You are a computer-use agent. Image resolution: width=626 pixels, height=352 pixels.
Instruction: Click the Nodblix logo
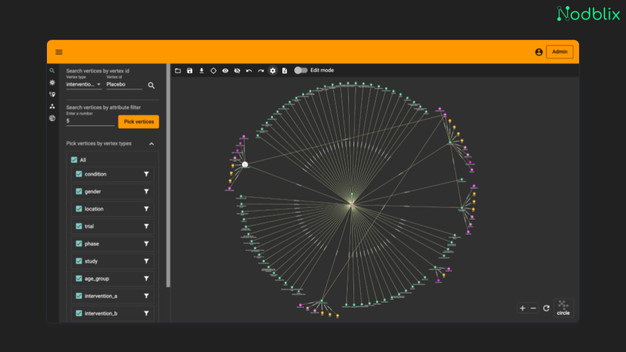coord(588,14)
